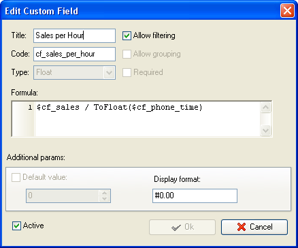Click the Float type combo box
The height and width of the screenshot is (248, 298).
(x=74, y=73)
